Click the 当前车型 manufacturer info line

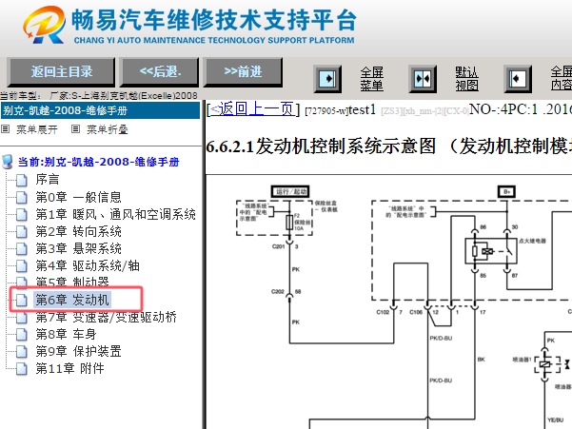click(x=99, y=95)
